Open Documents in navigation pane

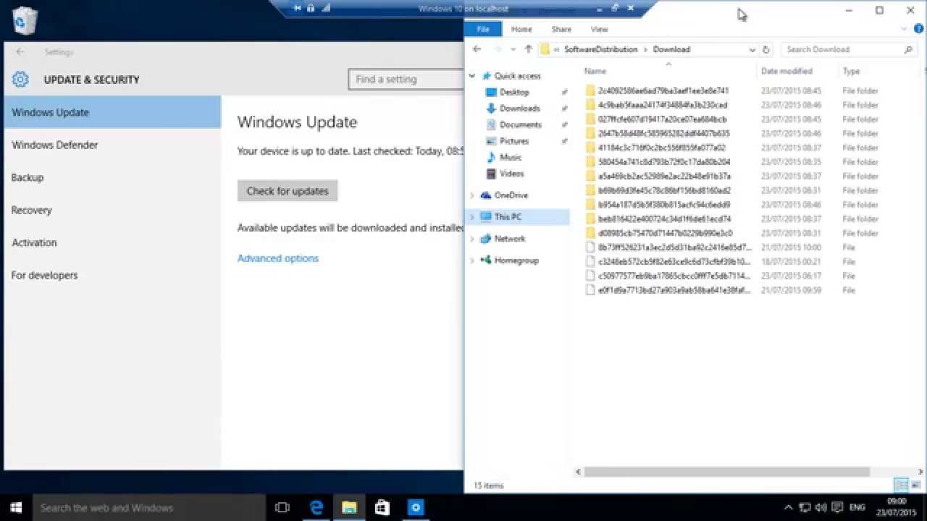point(520,124)
